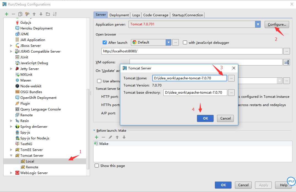This screenshot has height=192, width=296.
Task: Move configuration up arrow in left toolbar
Action: tap(34, 14)
